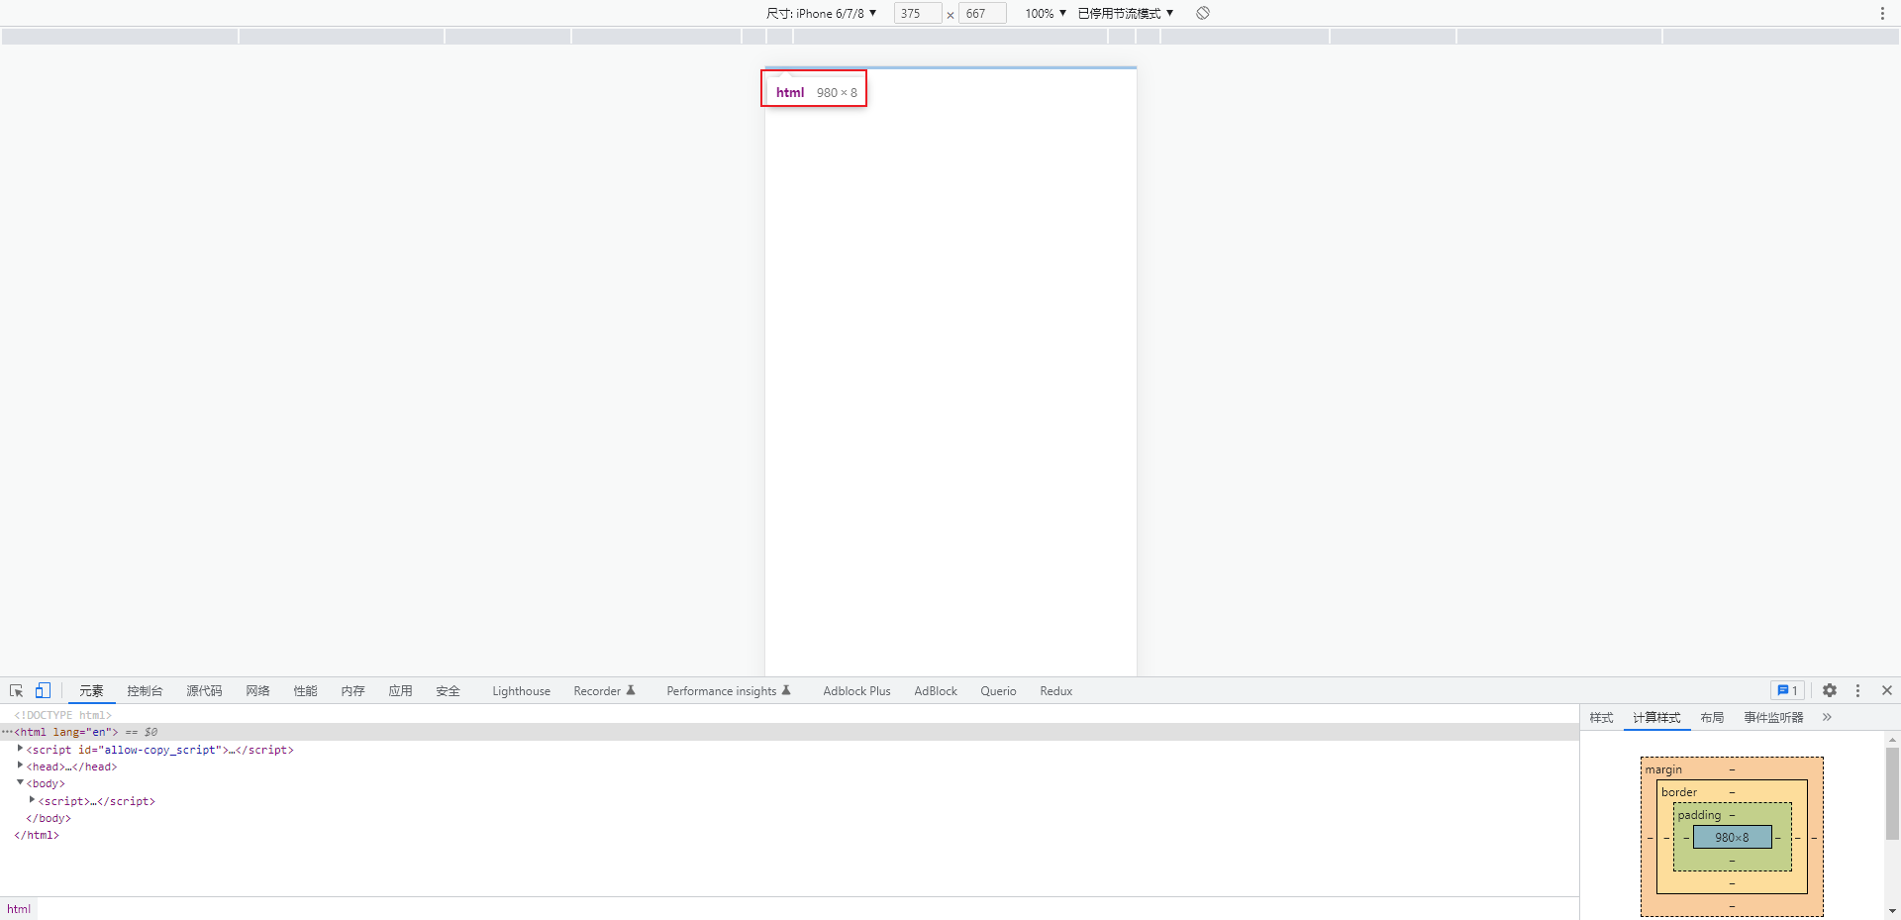
Task: Switch to the 应用 tab
Action: coord(400,691)
